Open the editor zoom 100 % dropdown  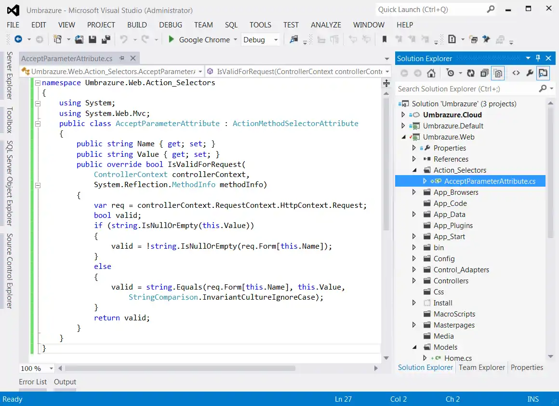(x=52, y=368)
